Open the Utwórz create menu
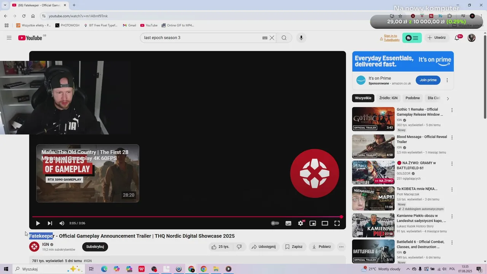Viewport: 487px width, 274px height. click(436, 38)
